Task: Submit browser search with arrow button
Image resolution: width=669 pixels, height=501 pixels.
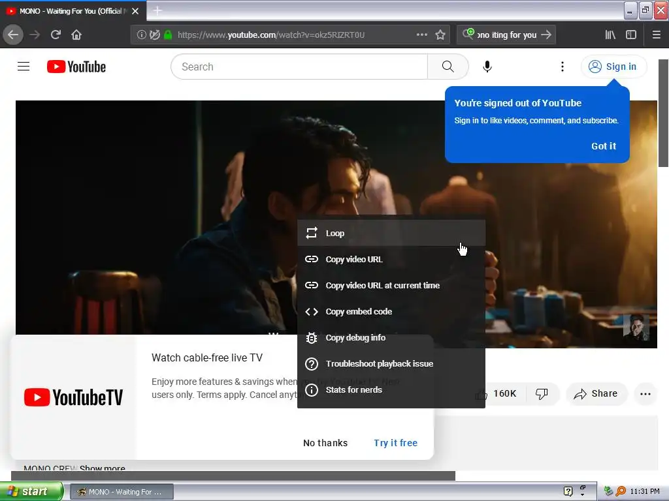Action: pyautogui.click(x=546, y=35)
